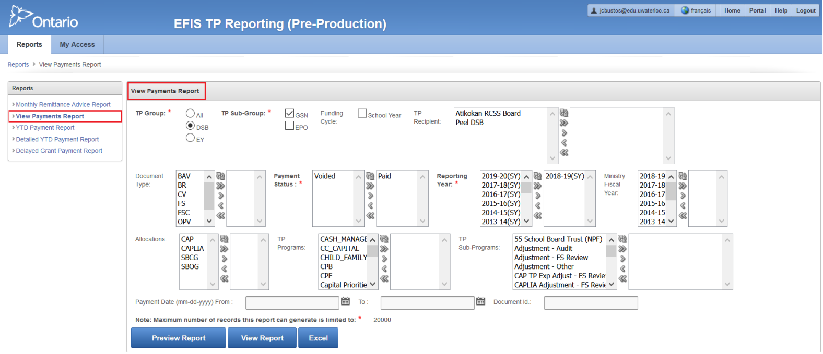Click the move-all-right arrows for Allocations
The height and width of the screenshot is (354, 823).
tap(224, 249)
